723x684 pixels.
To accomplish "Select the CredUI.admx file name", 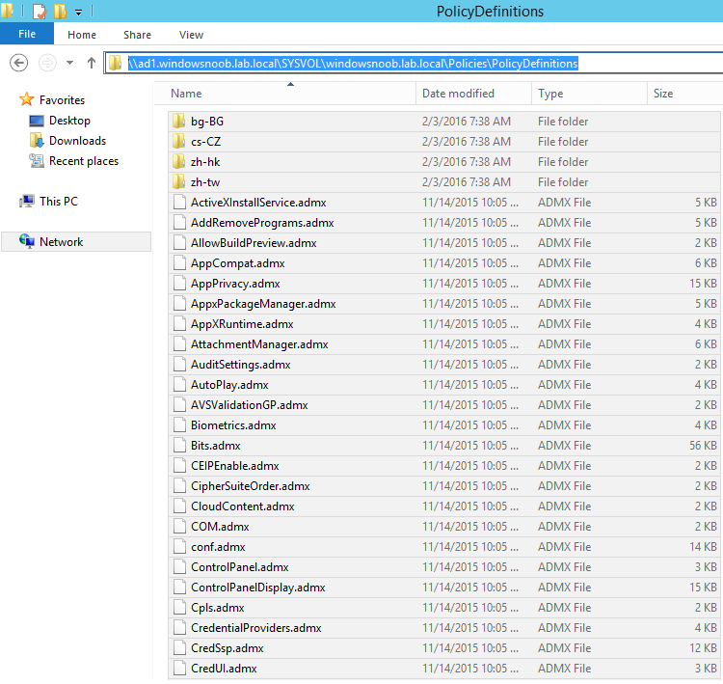I will 224,670.
